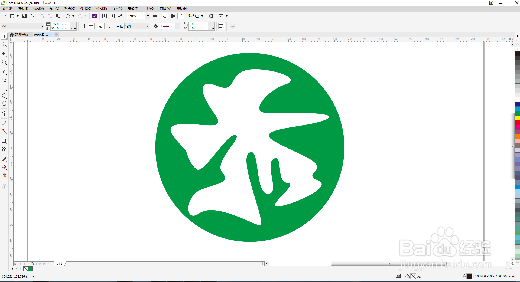Toggle Show grid button

(x=173, y=16)
